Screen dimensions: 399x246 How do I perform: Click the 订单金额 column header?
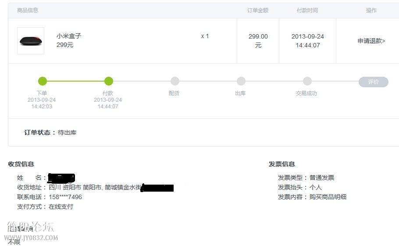click(x=258, y=10)
